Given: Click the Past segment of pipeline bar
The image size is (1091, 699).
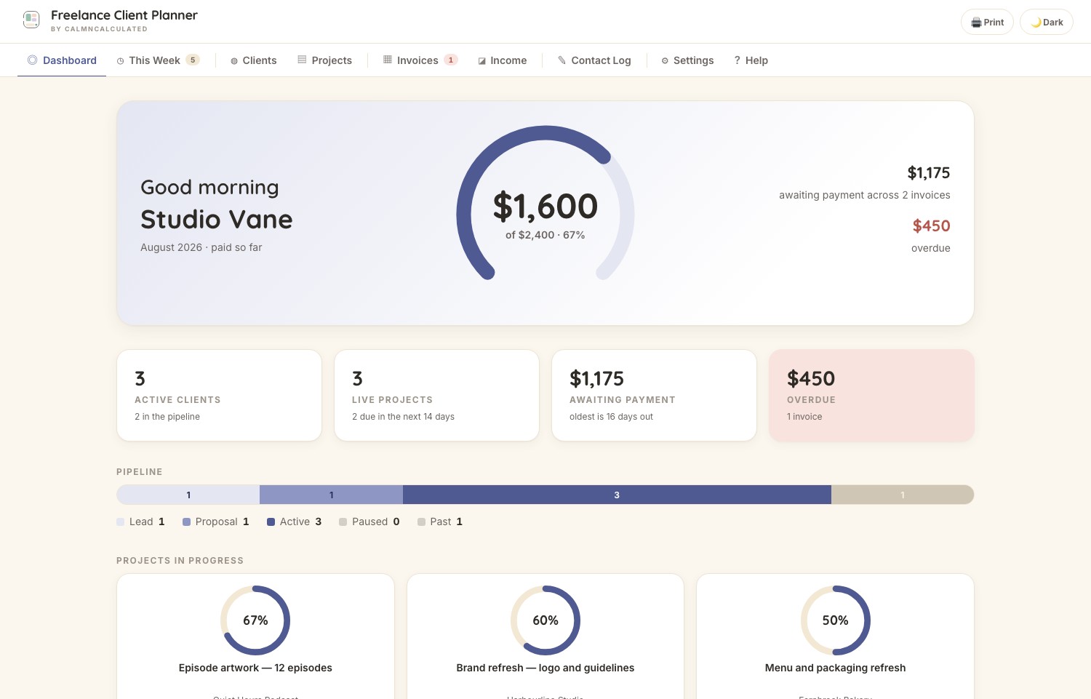Looking at the screenshot, I should 903,495.
